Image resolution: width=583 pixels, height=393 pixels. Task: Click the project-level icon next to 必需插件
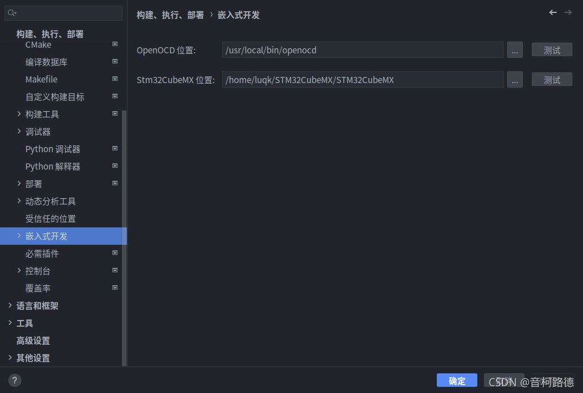pyautogui.click(x=115, y=253)
